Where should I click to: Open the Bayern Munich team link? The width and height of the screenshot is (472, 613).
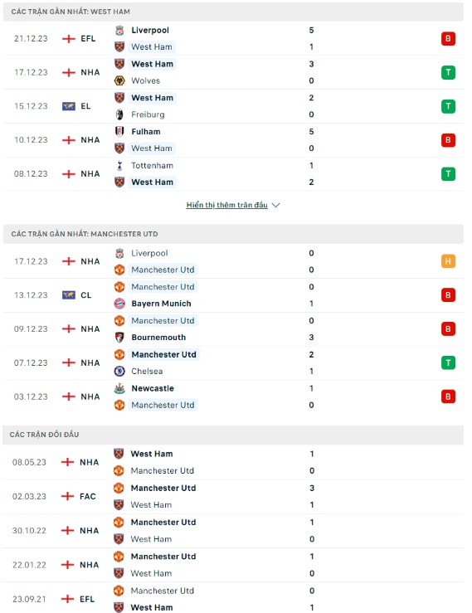point(161,304)
